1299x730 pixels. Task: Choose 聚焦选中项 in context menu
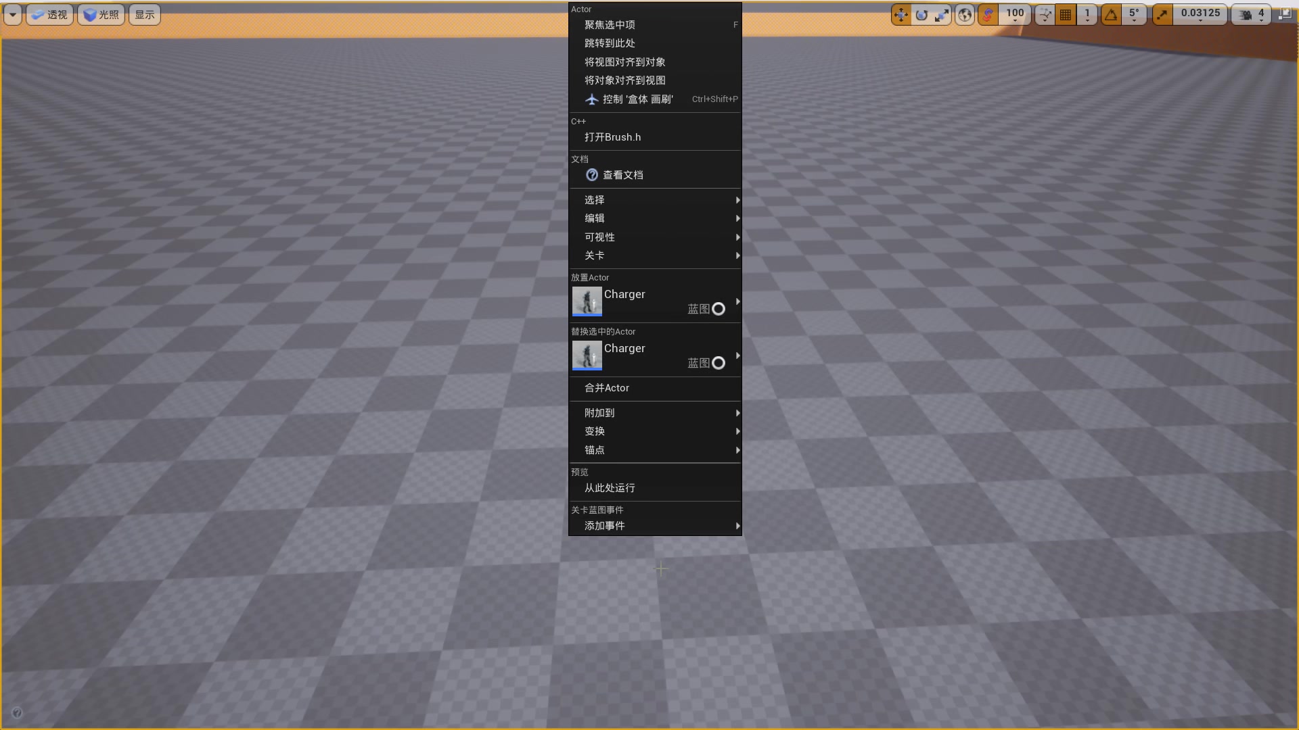point(655,25)
